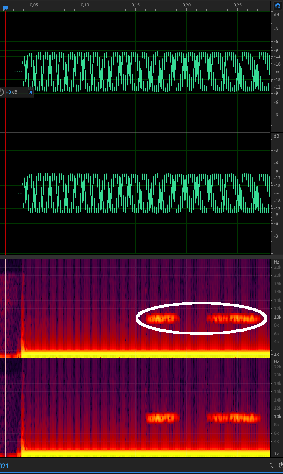Click the 0,25 mark on time ruler
The image size is (283, 474).
click(237, 5)
